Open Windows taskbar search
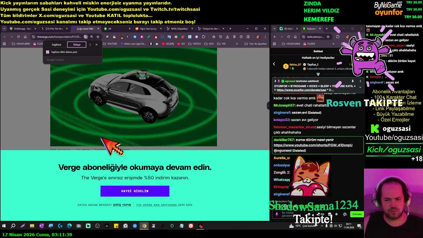423x238 pixels. pyautogui.click(x=13, y=226)
